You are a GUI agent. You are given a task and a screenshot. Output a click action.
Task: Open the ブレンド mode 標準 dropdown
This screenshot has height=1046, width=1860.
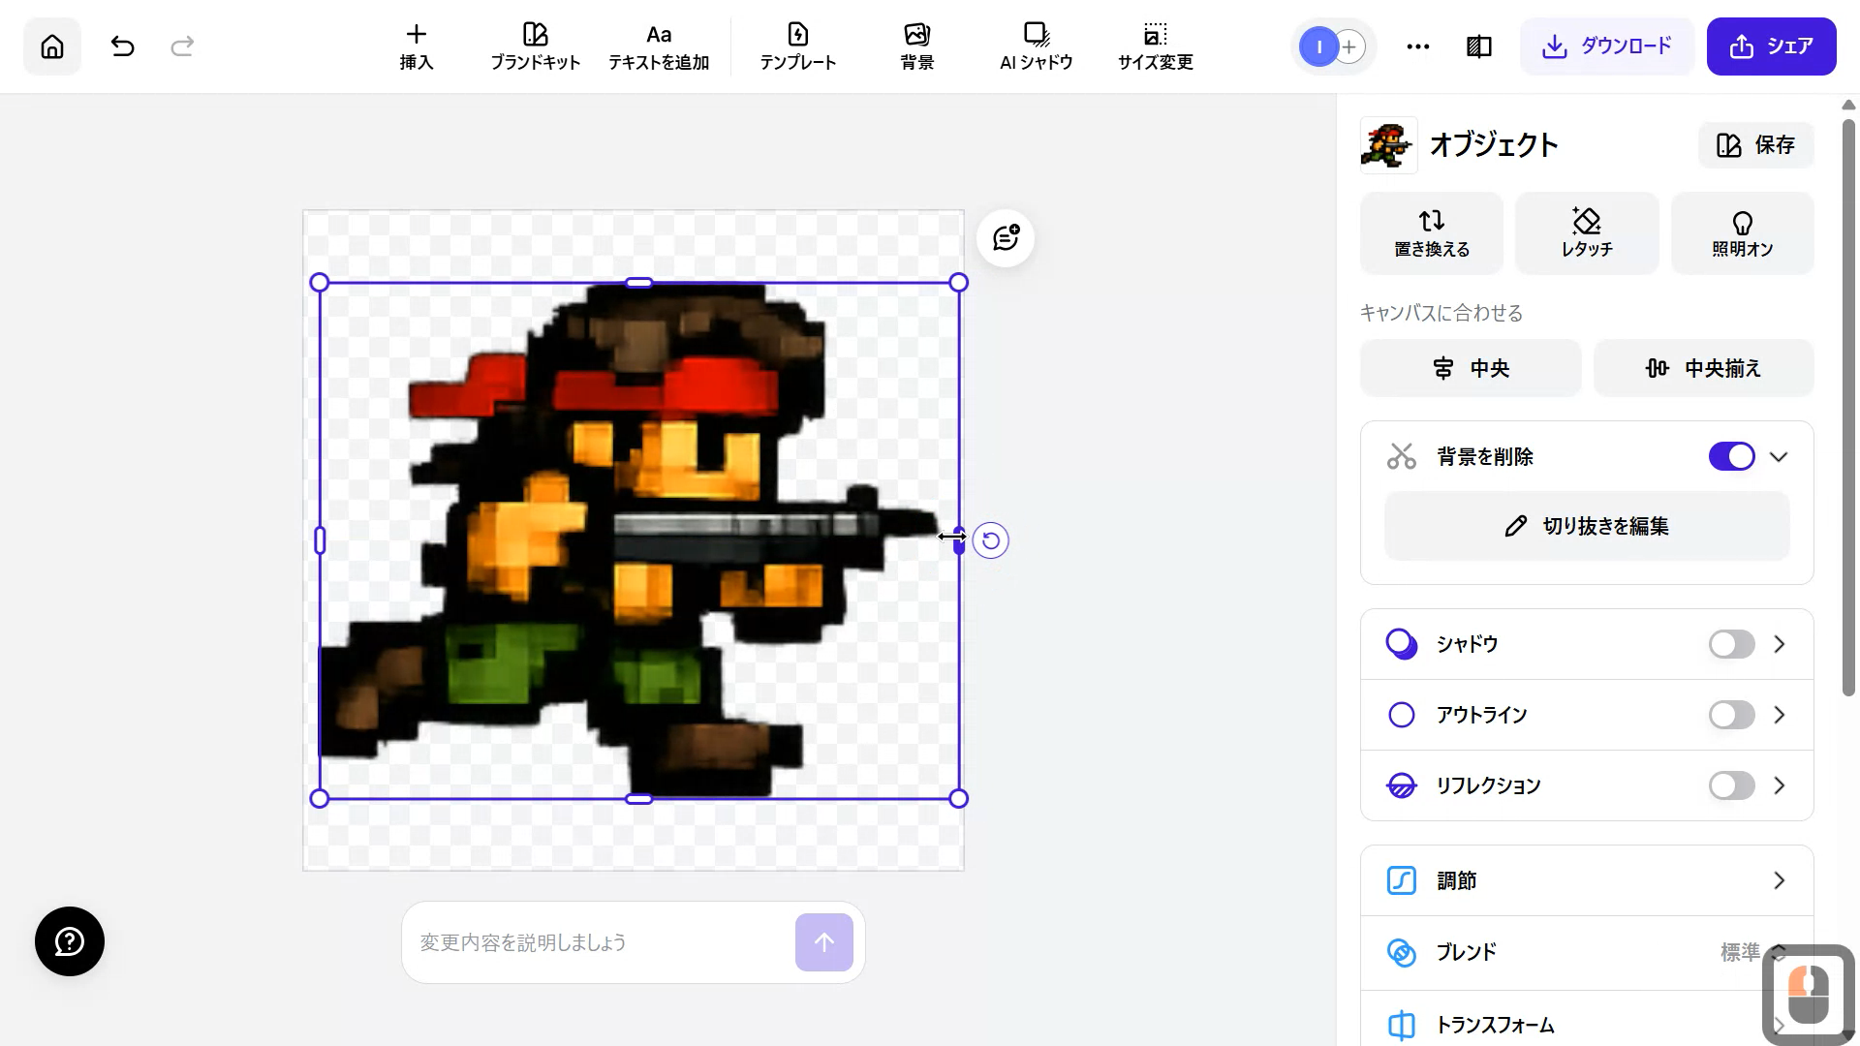click(x=1752, y=952)
